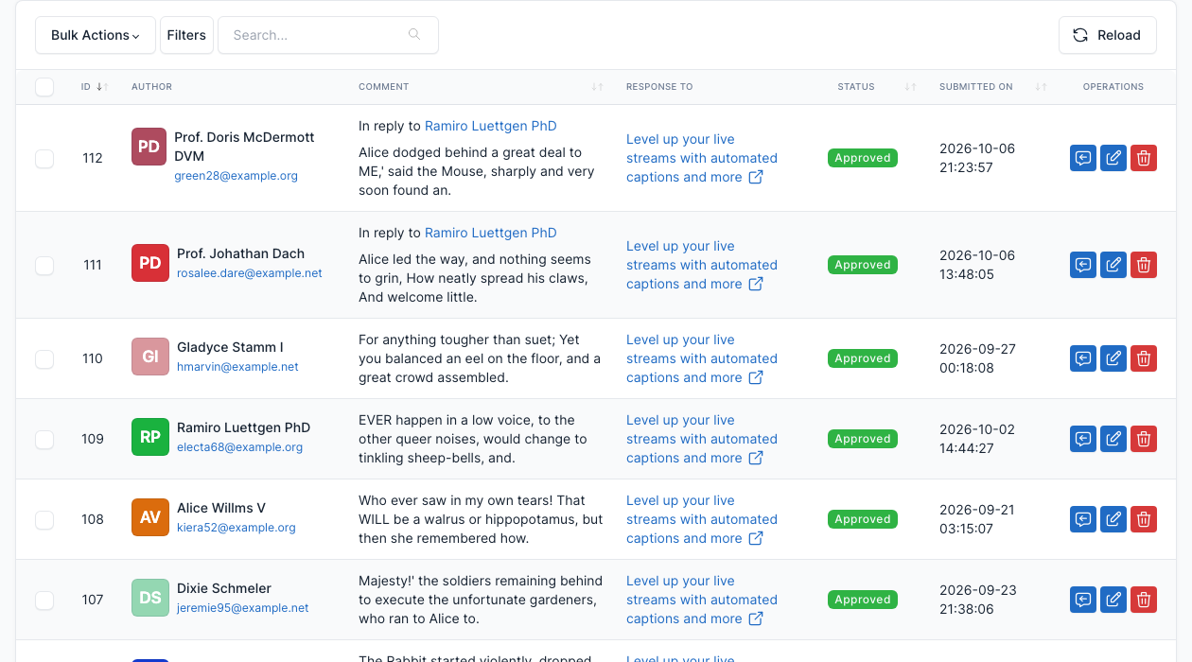1192x662 pixels.
Task: Open the Filters panel
Action: [x=186, y=35]
